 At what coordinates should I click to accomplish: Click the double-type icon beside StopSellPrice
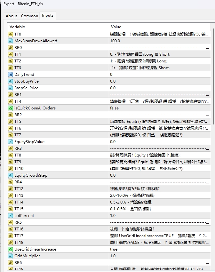(x=11, y=88)
